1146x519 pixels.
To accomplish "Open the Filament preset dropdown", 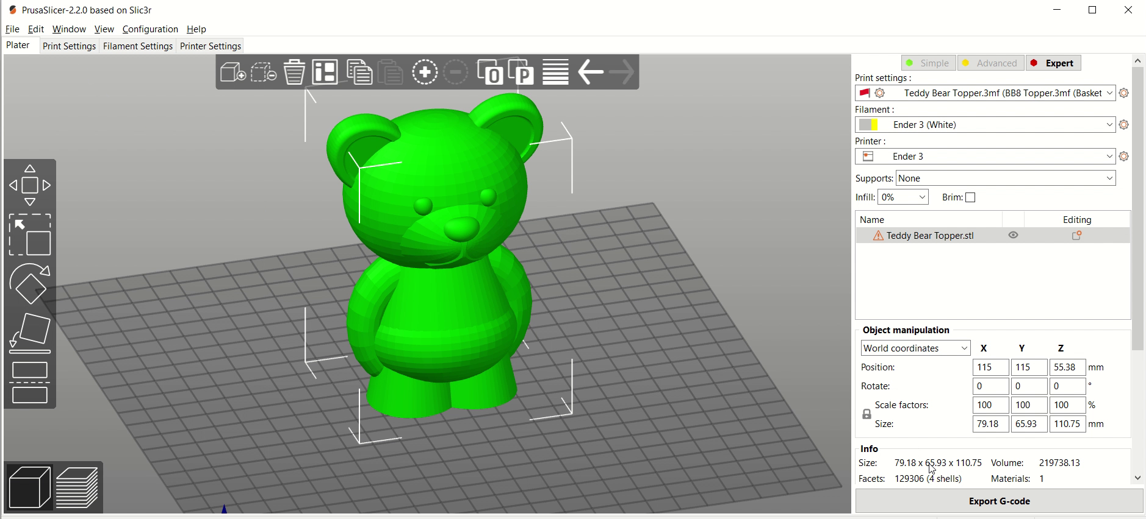I will coord(986,125).
